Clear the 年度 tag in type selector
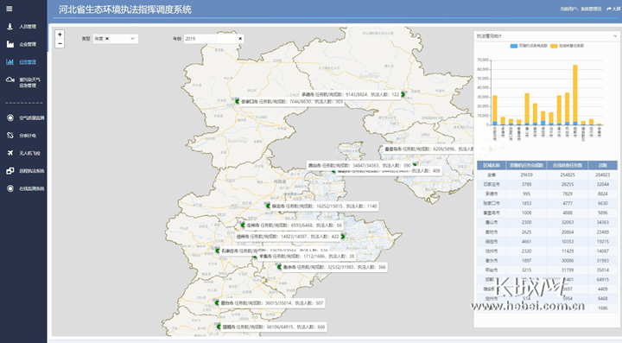The height and width of the screenshot is (343, 622). coord(107,39)
